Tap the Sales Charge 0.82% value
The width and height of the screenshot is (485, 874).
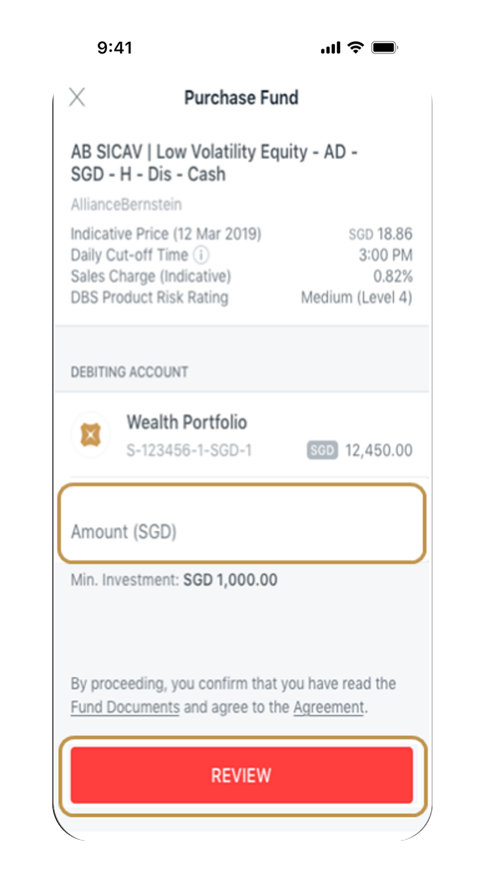(x=393, y=276)
